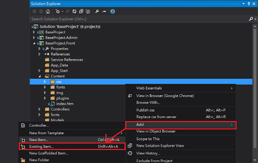This screenshot has height=163, width=258.
Task: Choose View in Browser (Google Chrome)
Action: coord(181,96)
